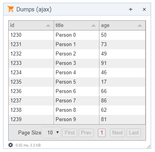Click the First page button
Image resolution: width=155 pixels, height=152 pixels.
(x=70, y=133)
